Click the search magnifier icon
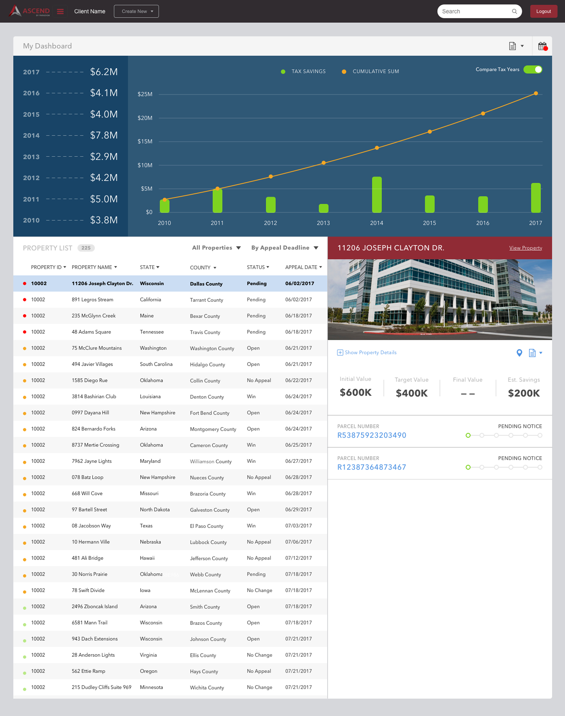The width and height of the screenshot is (565, 716). pos(514,11)
